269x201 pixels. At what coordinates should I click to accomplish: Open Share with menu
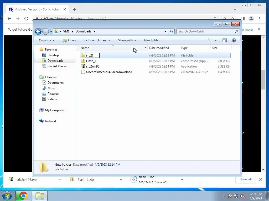tap(127, 40)
